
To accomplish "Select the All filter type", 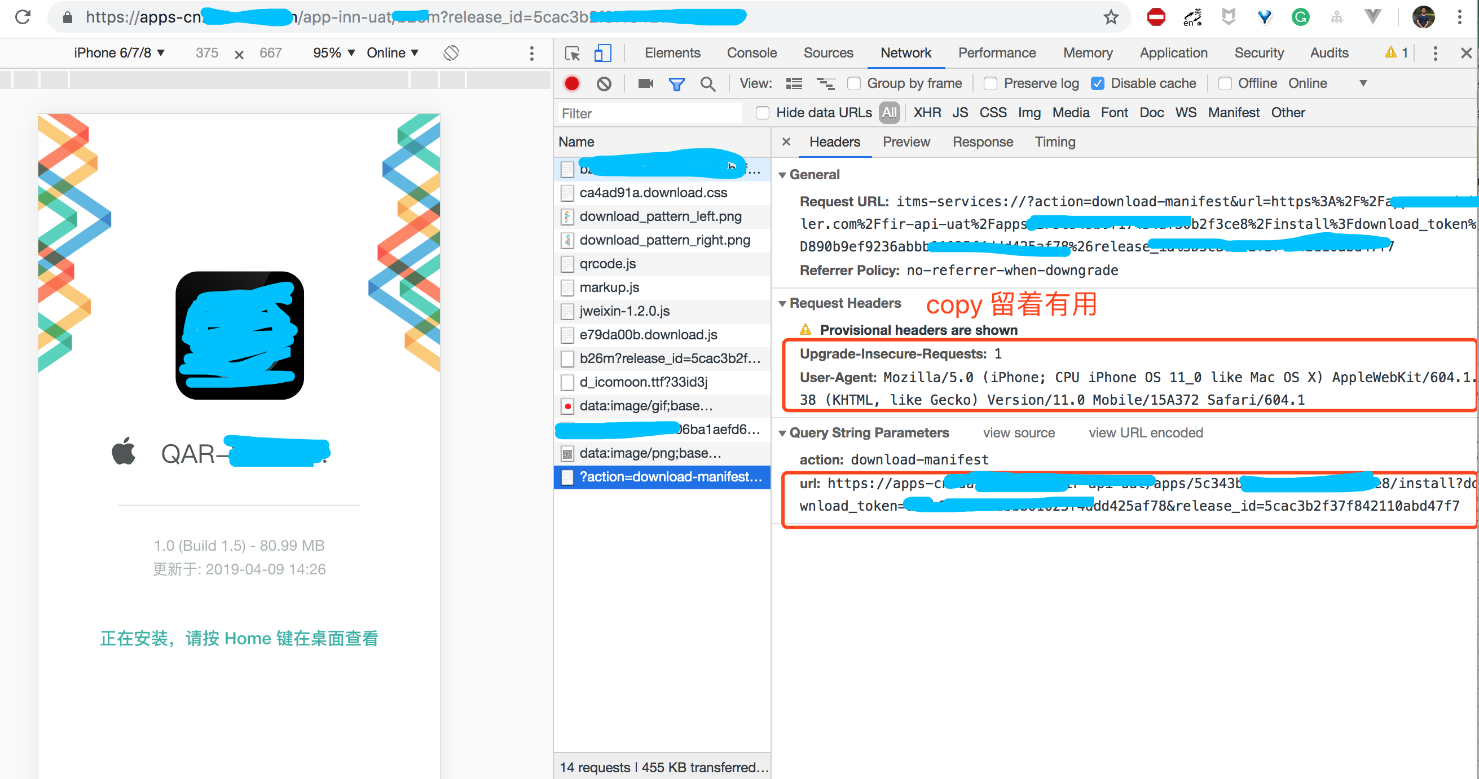I will [889, 112].
